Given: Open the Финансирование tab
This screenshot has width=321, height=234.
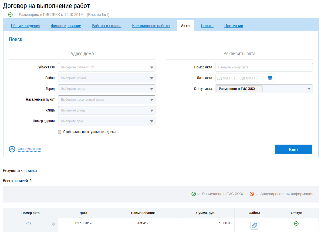Looking at the screenshot, I should (x=66, y=26).
